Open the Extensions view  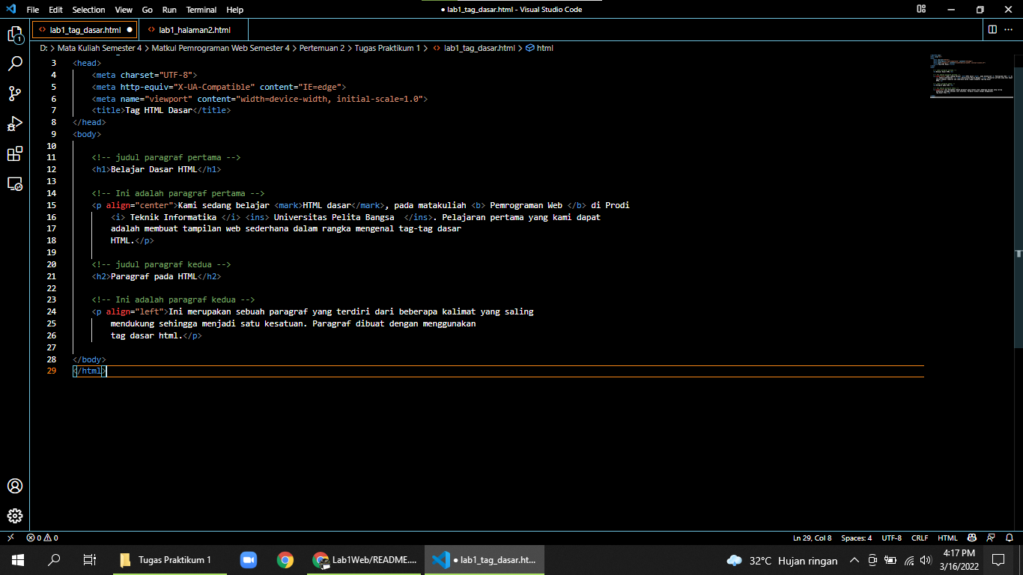coord(15,153)
